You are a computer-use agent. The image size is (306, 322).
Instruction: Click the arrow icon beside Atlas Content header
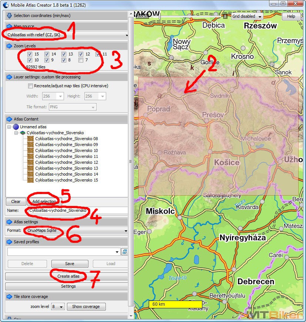[9, 119]
